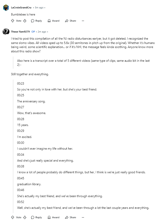This screenshot has width=157, height=220.
Task: Upvote These-Yam9279's transcript comment
Action: 13,217
